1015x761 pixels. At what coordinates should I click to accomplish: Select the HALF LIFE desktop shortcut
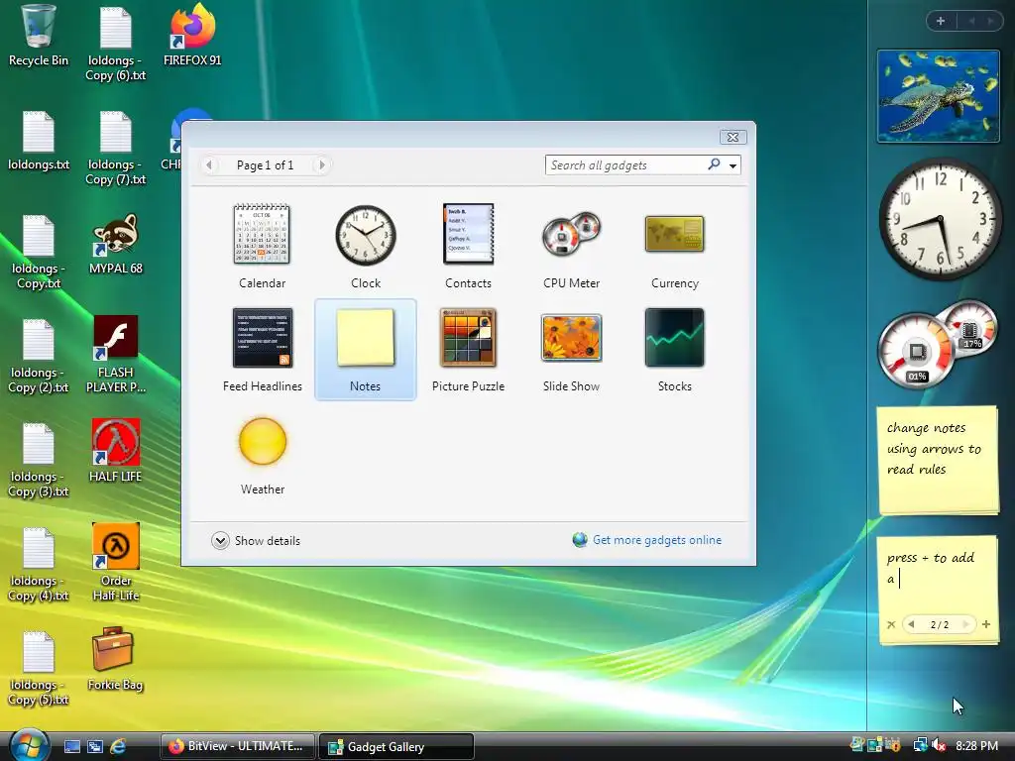tap(115, 451)
